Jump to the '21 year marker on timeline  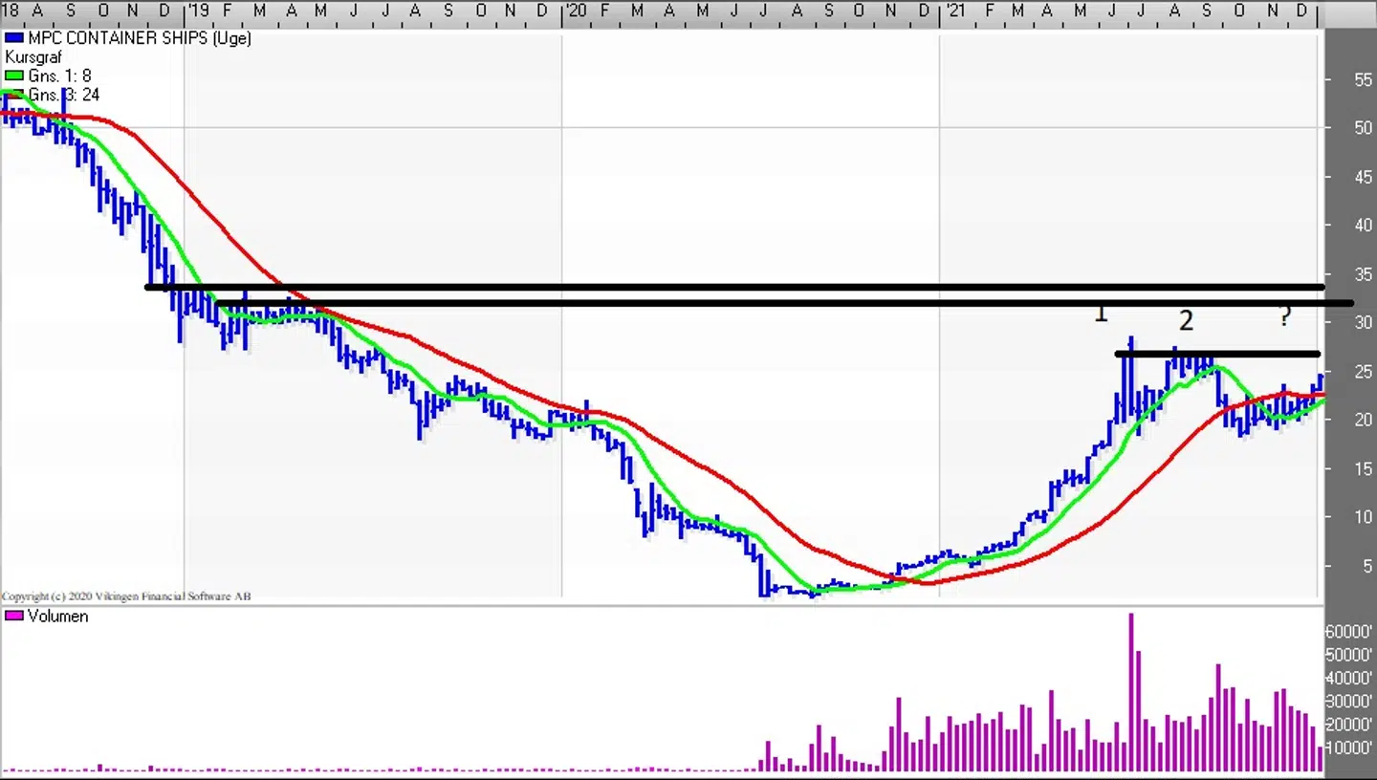click(x=953, y=11)
